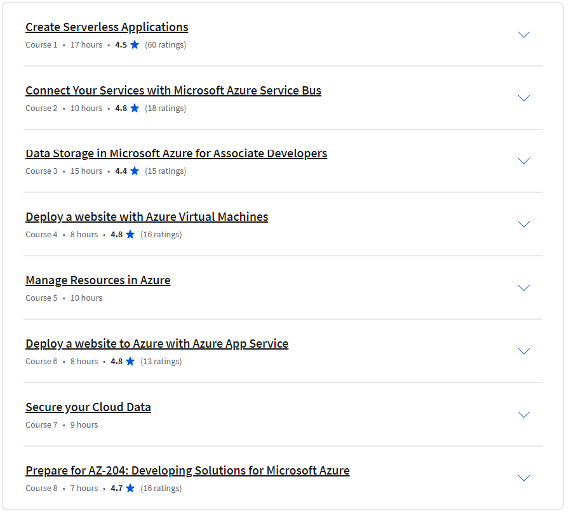Click the "Course 2" label
Image resolution: width=569 pixels, height=512 pixels.
(41, 108)
